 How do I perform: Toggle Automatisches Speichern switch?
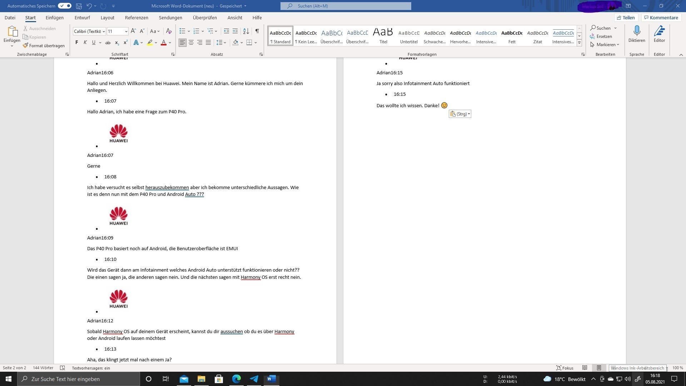[x=65, y=6]
